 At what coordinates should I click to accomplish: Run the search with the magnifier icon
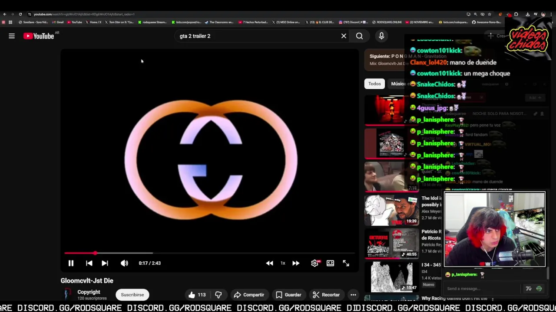click(x=359, y=36)
